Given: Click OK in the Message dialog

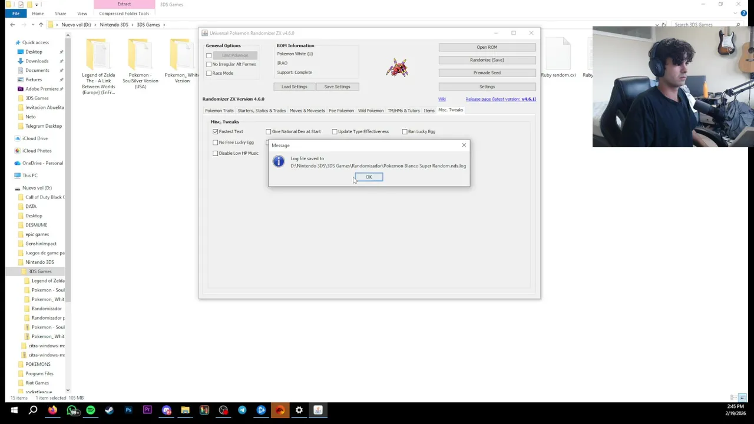Looking at the screenshot, I should pyautogui.click(x=369, y=177).
